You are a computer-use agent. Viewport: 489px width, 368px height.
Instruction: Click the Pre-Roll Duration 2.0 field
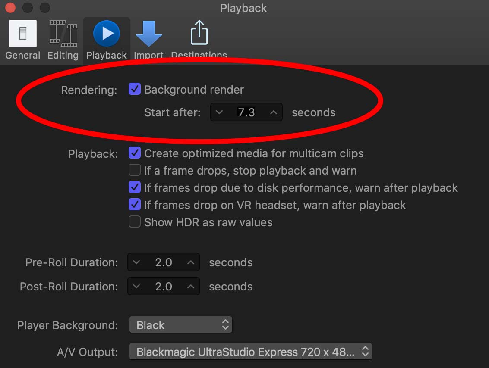click(x=164, y=262)
